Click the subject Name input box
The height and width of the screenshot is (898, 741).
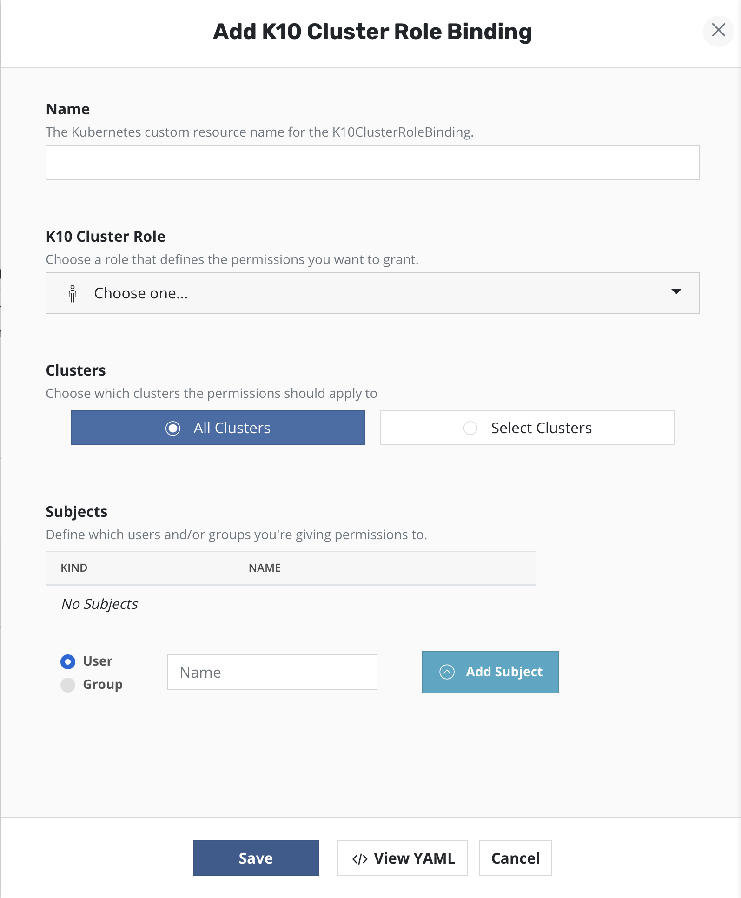[272, 672]
